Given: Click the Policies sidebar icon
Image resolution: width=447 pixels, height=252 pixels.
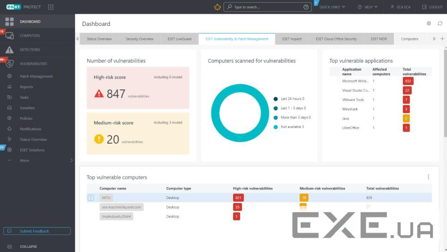Looking at the screenshot, I should [9, 118].
